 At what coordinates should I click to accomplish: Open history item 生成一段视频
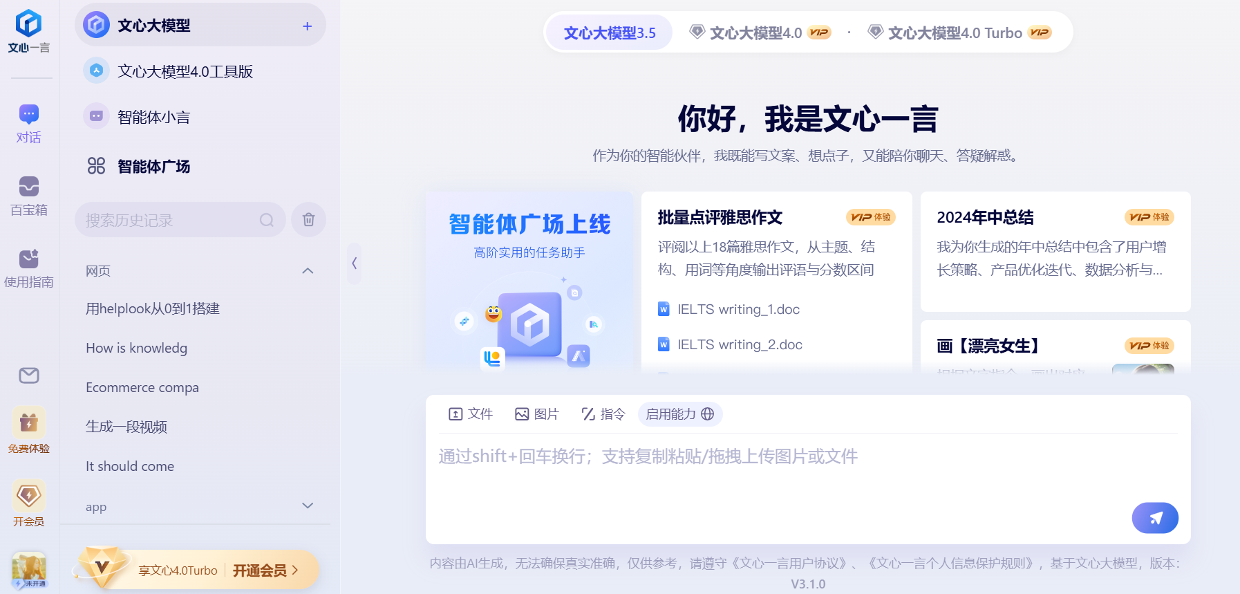(126, 427)
